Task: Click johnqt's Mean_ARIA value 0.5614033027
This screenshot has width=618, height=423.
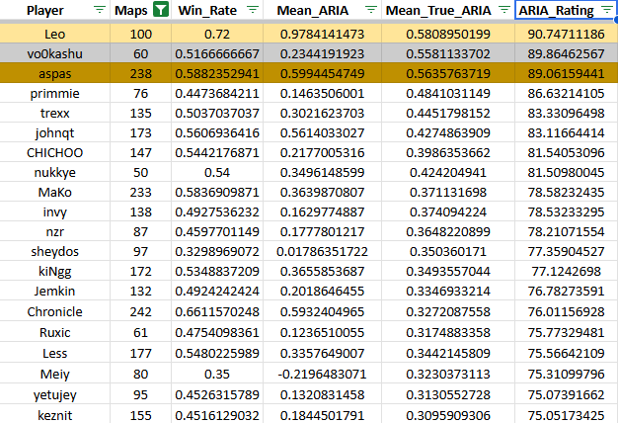Action: point(322,132)
